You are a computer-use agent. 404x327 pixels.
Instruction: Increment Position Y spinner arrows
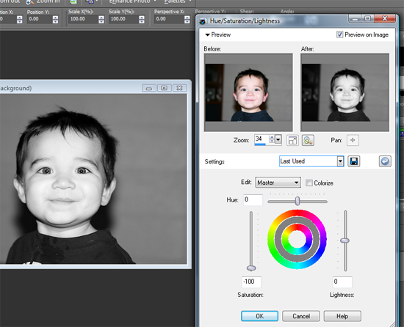pyautogui.click(x=55, y=18)
